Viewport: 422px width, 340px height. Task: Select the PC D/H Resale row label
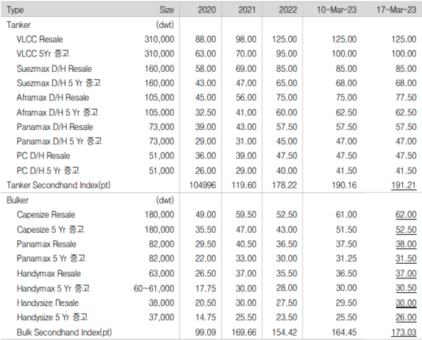43,156
